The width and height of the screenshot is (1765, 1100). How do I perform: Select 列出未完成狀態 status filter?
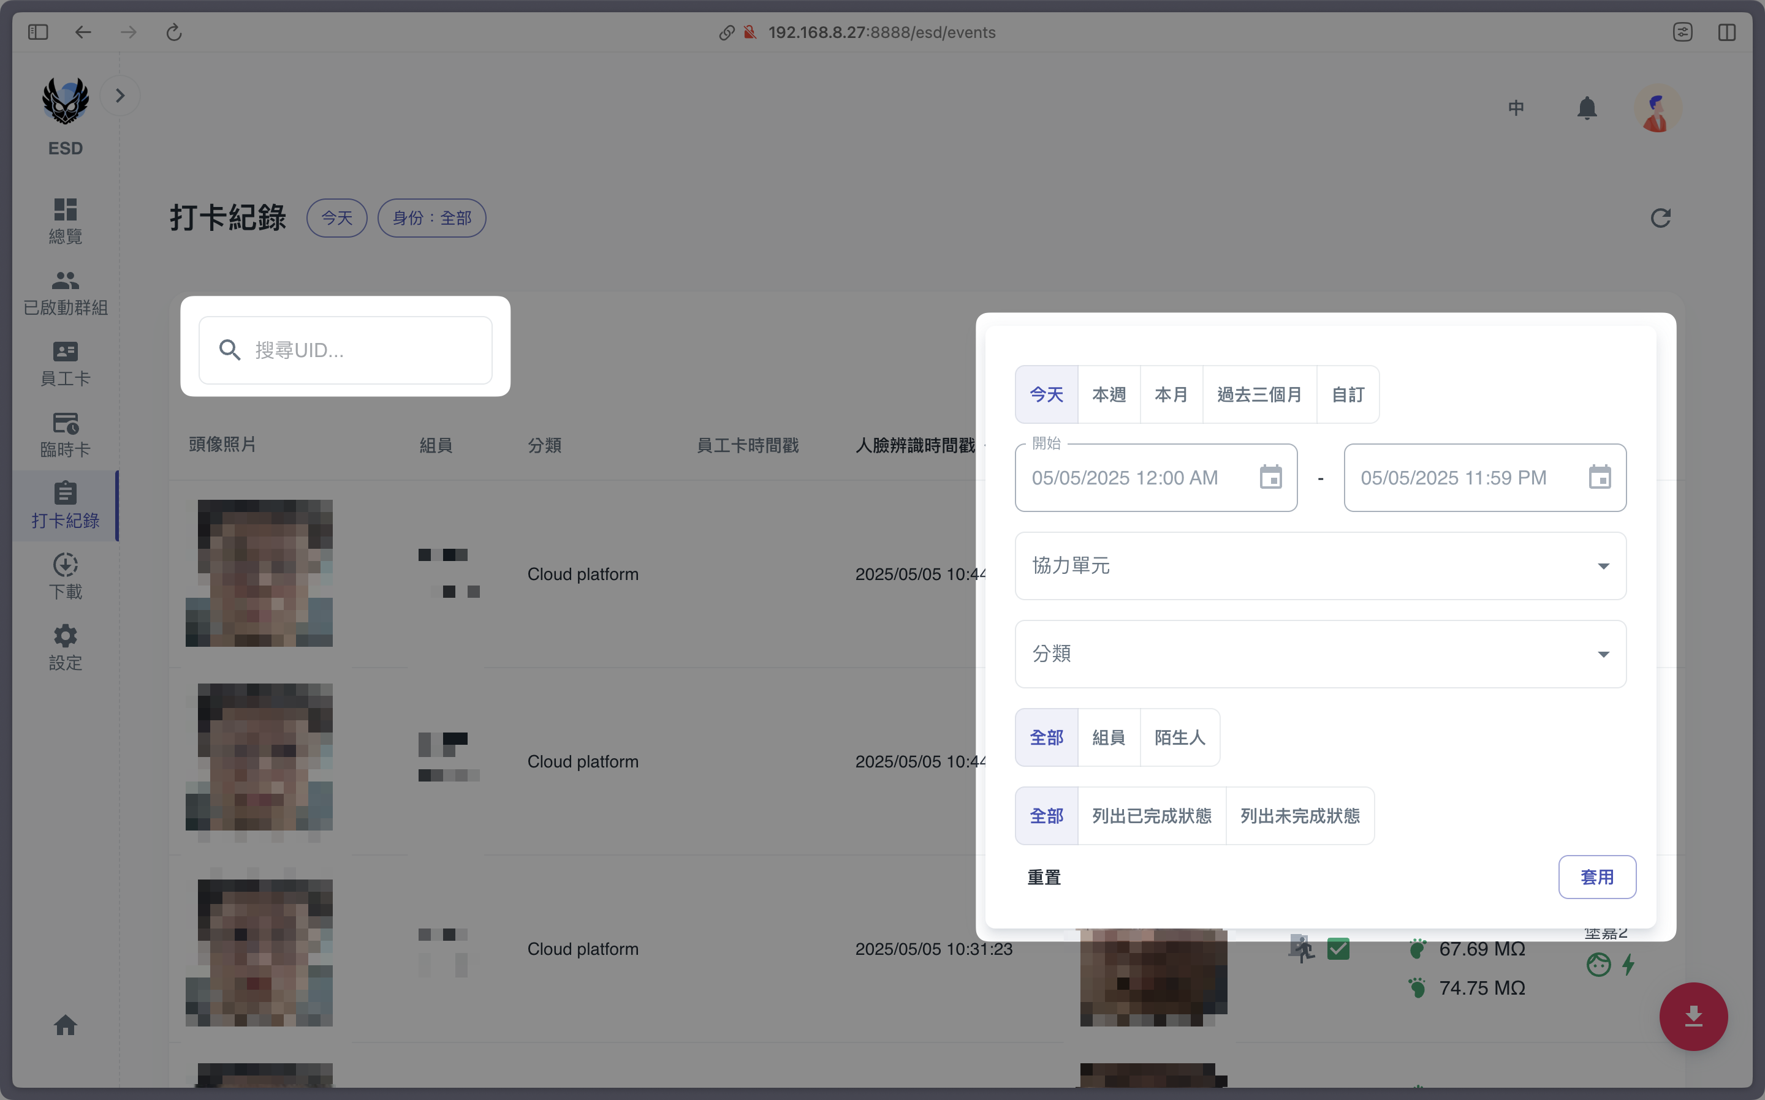(1300, 816)
